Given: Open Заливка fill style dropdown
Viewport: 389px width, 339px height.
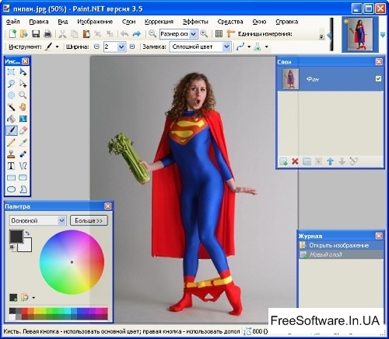Looking at the screenshot, I should [226, 47].
